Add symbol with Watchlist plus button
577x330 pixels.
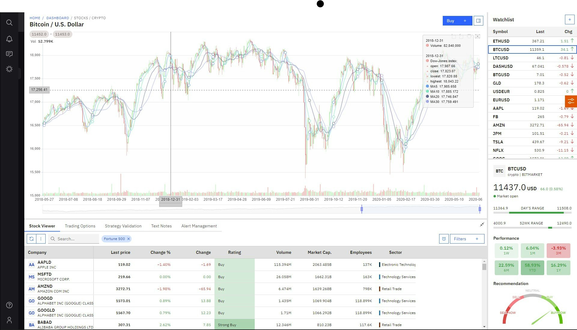tap(569, 19)
